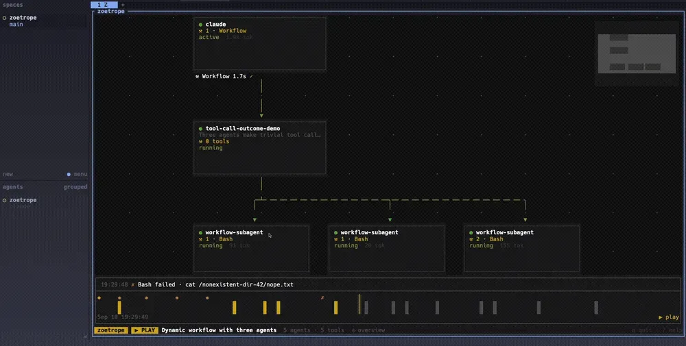Click the zoetrope badge in status bar
The width and height of the screenshot is (686, 346).
(x=110, y=330)
